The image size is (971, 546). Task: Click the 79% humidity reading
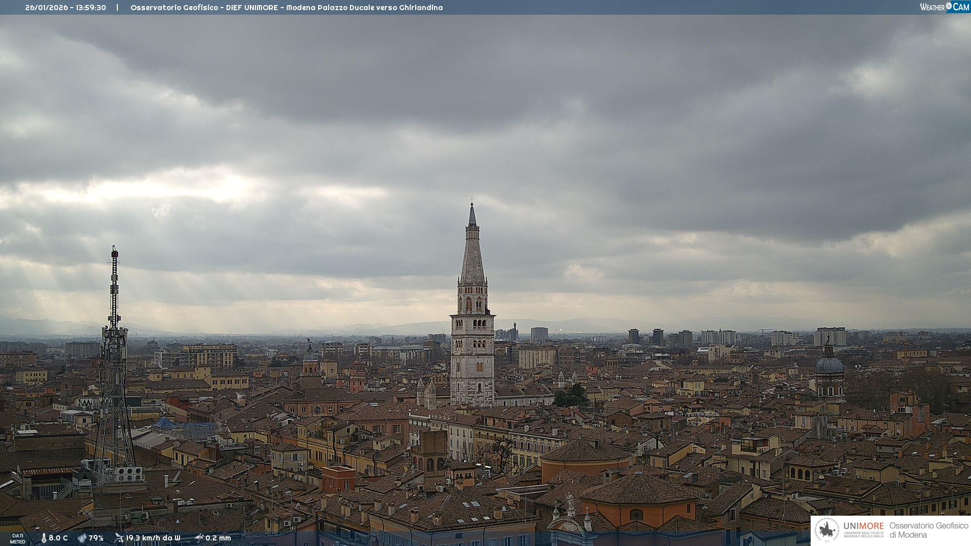96,538
